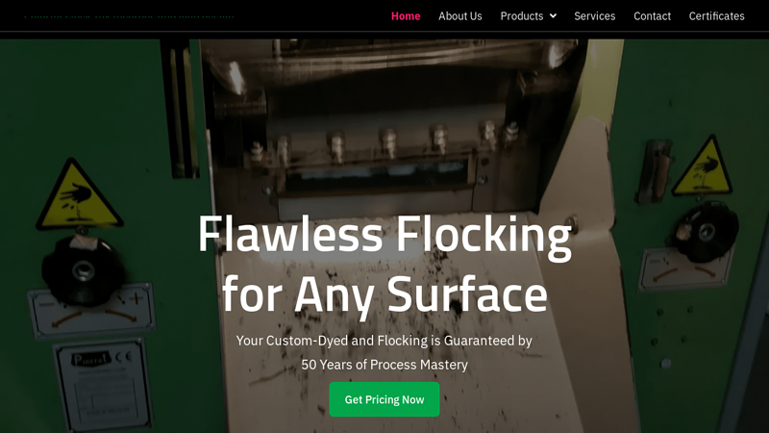
Task: Open the Contact page link
Action: click(x=652, y=16)
